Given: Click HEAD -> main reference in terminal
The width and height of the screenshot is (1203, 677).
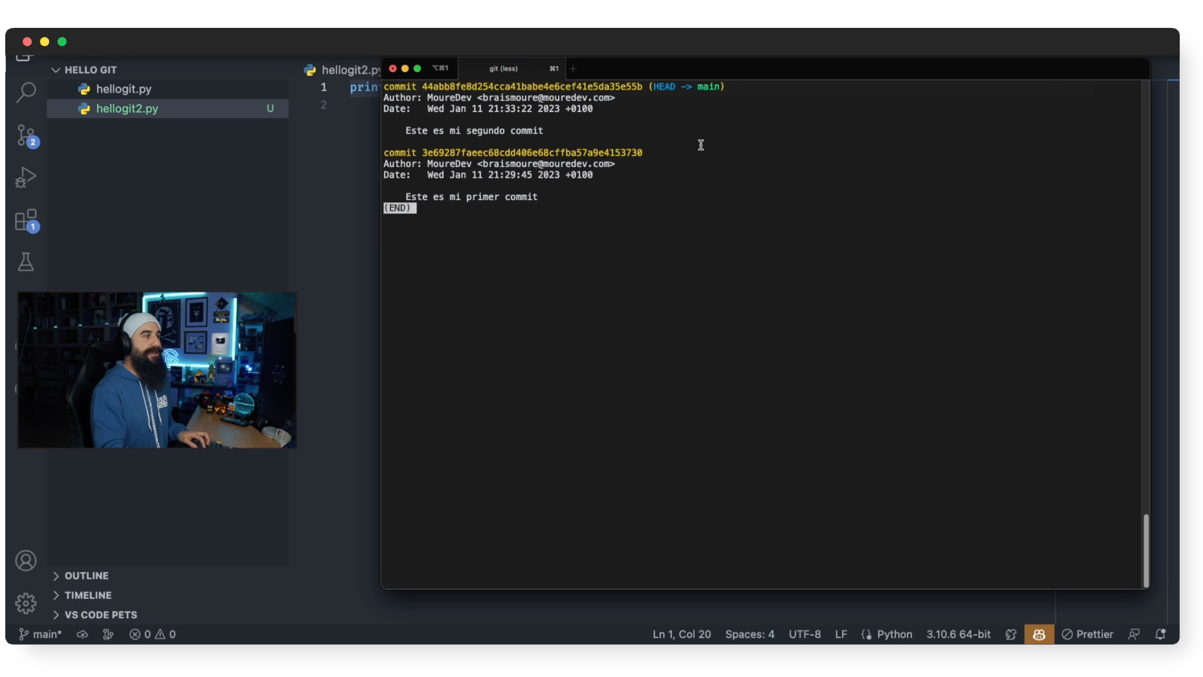Looking at the screenshot, I should [x=687, y=87].
